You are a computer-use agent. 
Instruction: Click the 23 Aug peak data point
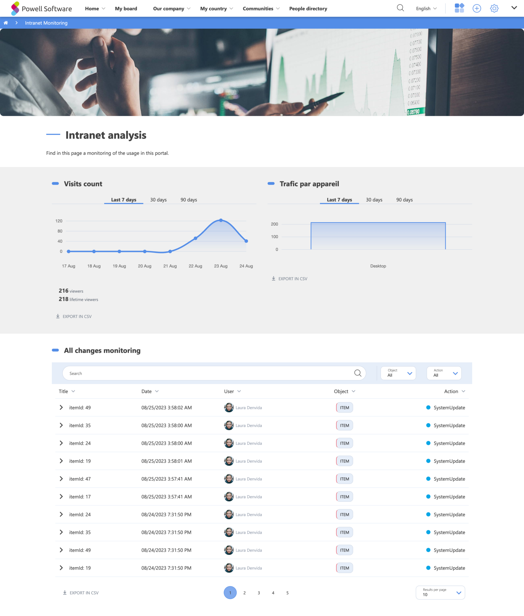pyautogui.click(x=221, y=220)
